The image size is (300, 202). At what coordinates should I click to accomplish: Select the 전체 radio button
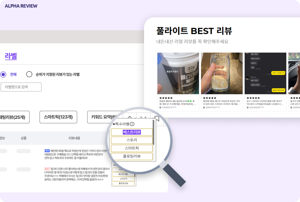[x=3, y=74]
